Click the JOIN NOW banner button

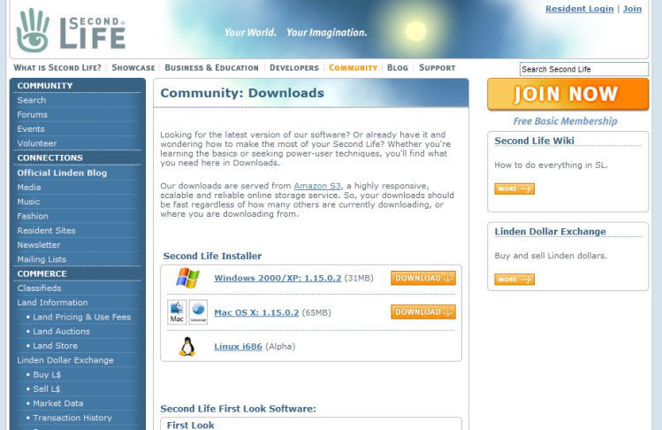pyautogui.click(x=567, y=94)
